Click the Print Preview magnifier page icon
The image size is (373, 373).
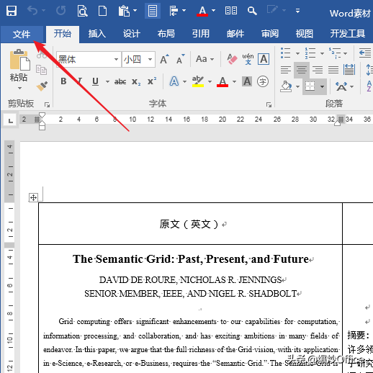82,11
